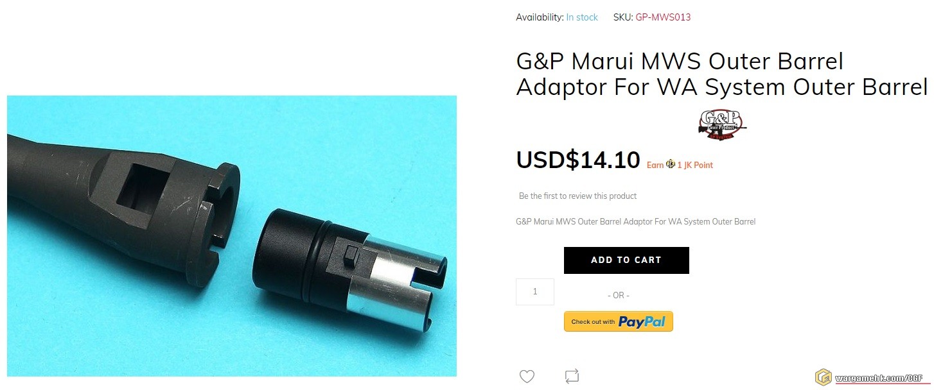Select the SKU code GP-MWS013
Screen dimensions: 934x390
[x=663, y=17]
